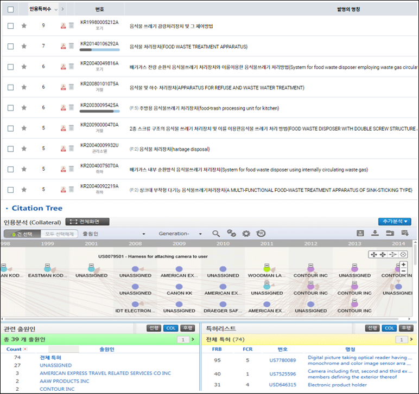The height and width of the screenshot is (394, 419).
Task: Tick the select-all checkbox in table header
Action: click(x=11, y=9)
